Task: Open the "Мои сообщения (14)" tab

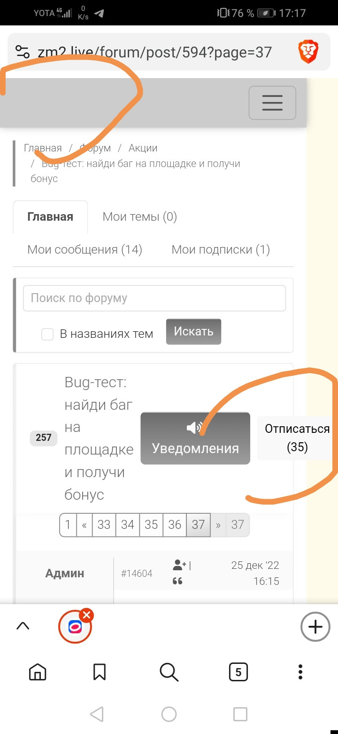Action: click(x=84, y=249)
